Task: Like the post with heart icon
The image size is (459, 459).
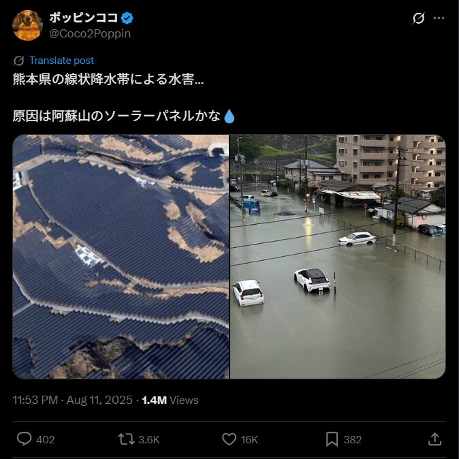Action: 229,439
